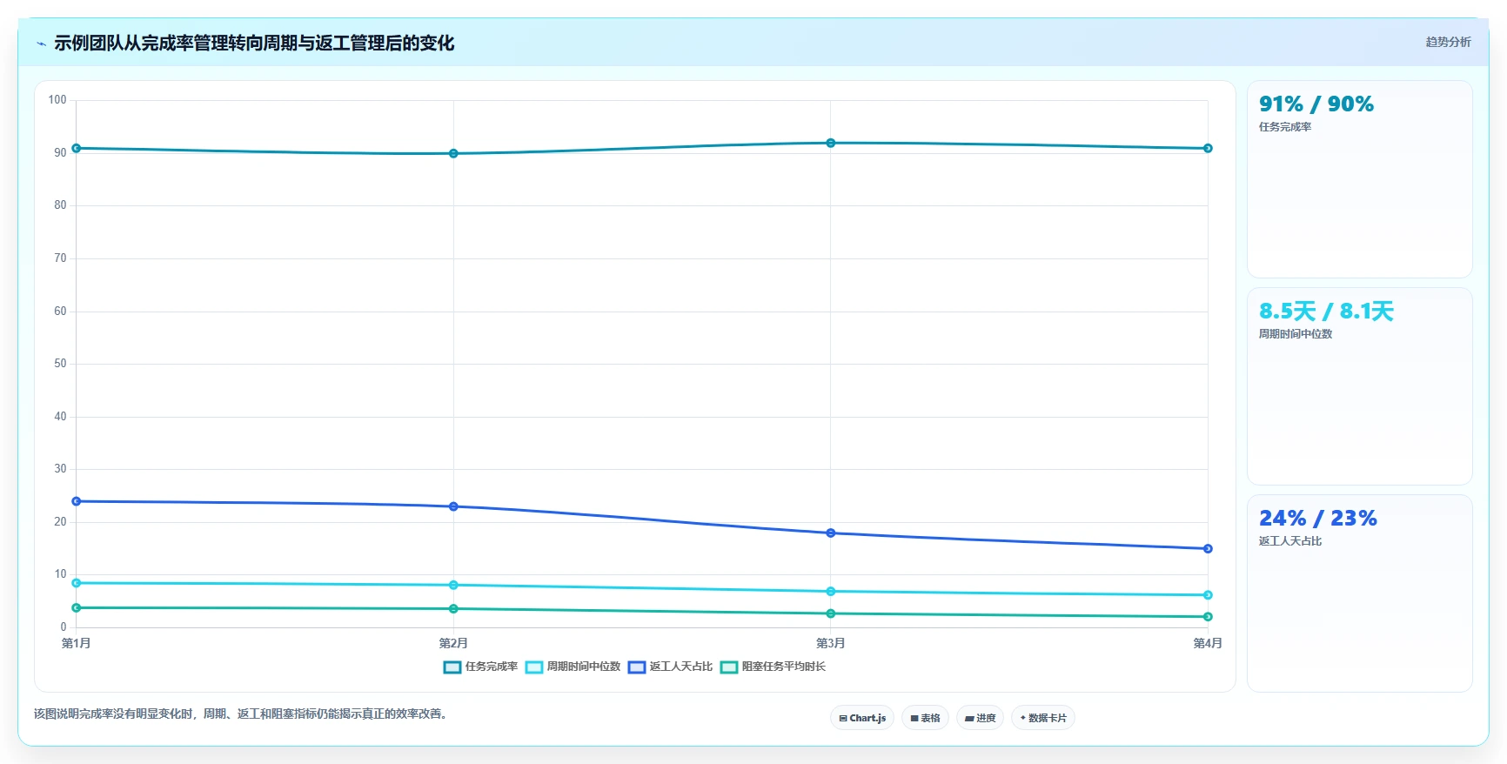Click 任务完成率 data point at 第2月
Viewport: 1507px width, 764px height.
click(453, 153)
